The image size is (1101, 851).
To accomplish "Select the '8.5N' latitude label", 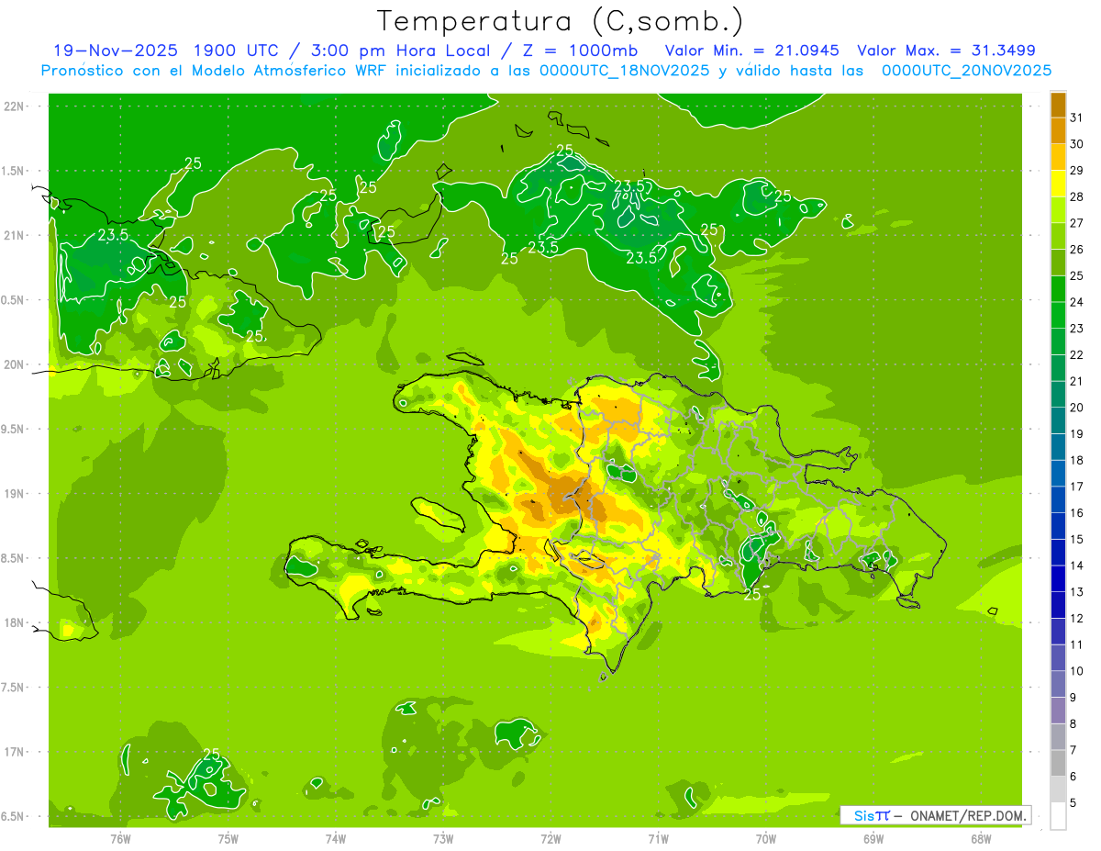I will click(14, 558).
